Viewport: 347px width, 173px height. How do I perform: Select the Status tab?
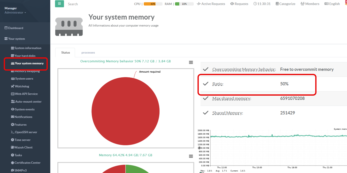pyautogui.click(x=65, y=53)
